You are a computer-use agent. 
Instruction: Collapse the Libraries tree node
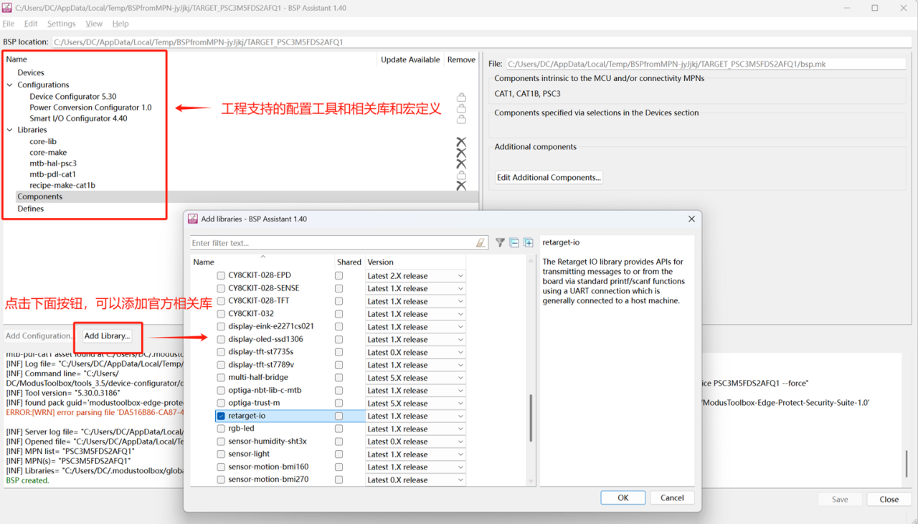tap(10, 130)
